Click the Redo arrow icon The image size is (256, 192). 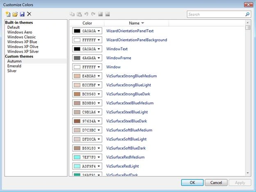tap(94, 14)
